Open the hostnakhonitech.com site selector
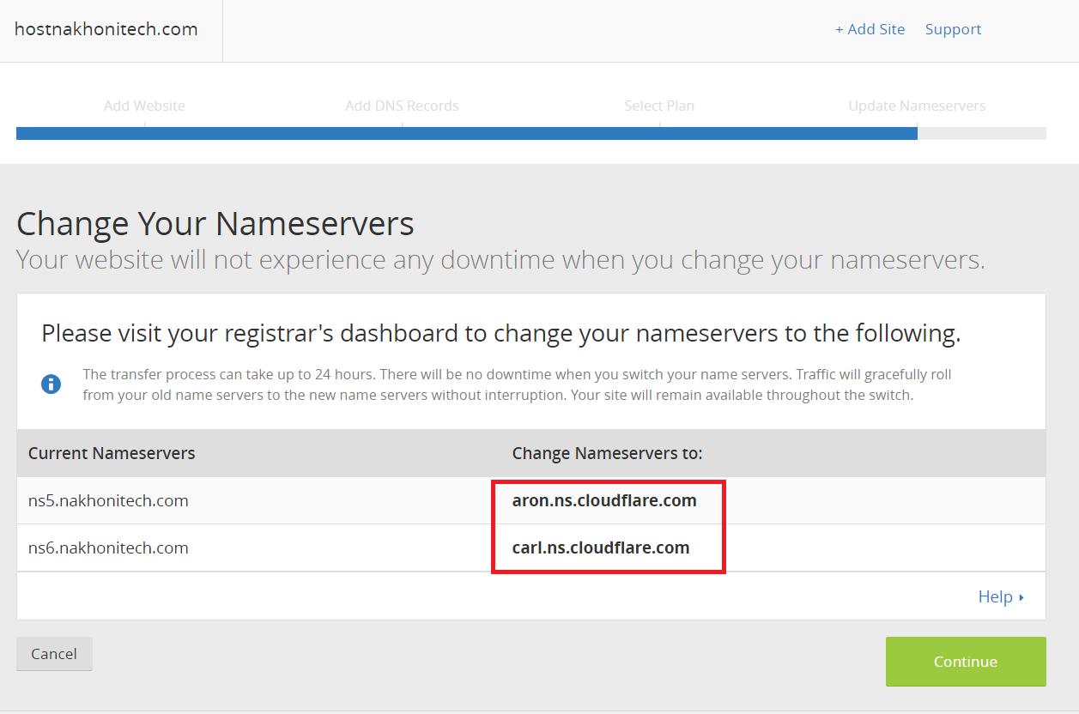 [x=106, y=29]
